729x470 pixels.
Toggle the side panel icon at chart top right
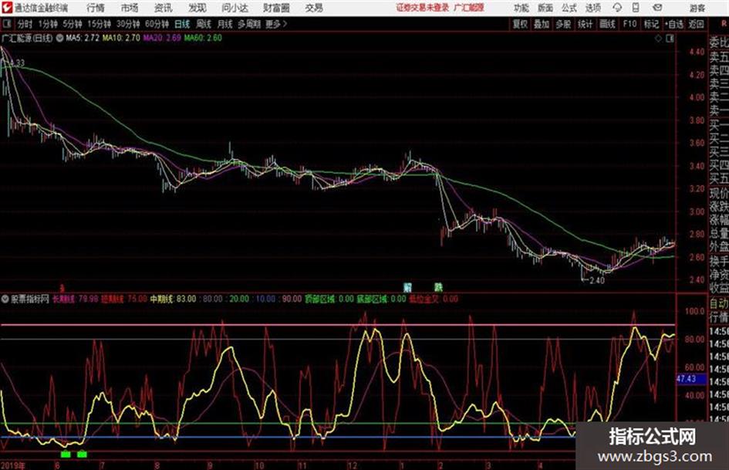(670, 39)
